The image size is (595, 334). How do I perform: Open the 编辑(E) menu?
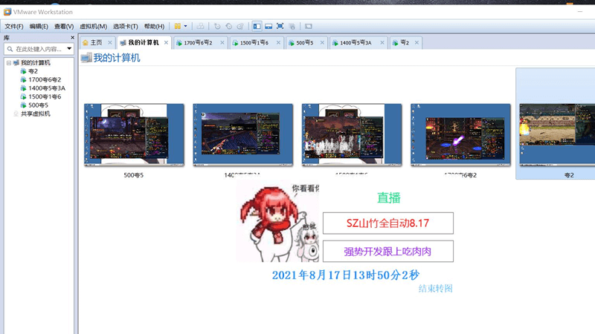click(x=39, y=26)
